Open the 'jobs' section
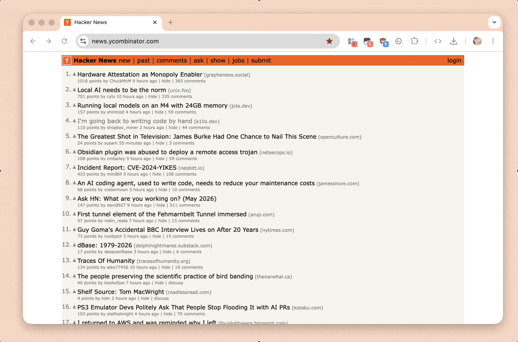The height and width of the screenshot is (342, 518). (x=238, y=60)
